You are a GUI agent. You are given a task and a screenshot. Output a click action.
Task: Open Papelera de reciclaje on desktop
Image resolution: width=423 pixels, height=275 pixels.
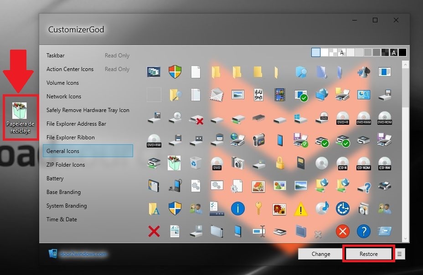[x=20, y=118]
